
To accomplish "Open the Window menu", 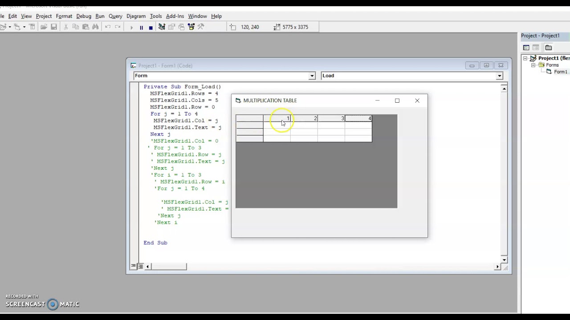I will (x=197, y=16).
